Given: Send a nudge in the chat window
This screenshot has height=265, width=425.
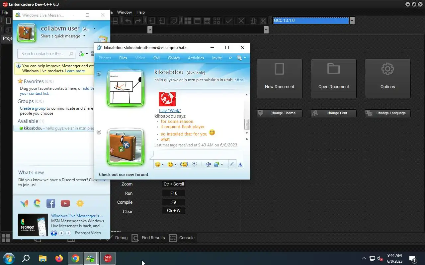Looking at the screenshot, I should (x=184, y=164).
